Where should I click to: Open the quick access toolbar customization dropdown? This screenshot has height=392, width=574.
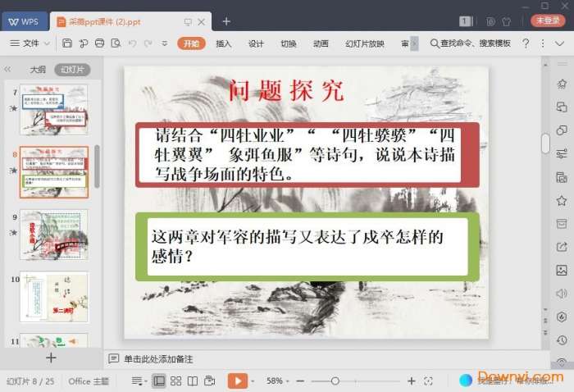[x=164, y=43]
